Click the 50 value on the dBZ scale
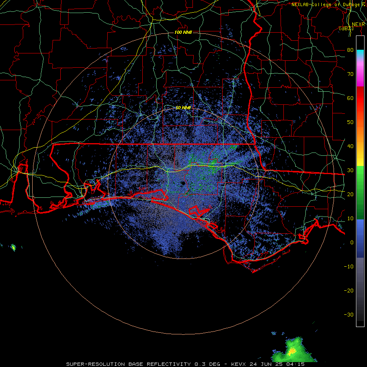This screenshot has width=367, height=367. (350, 122)
